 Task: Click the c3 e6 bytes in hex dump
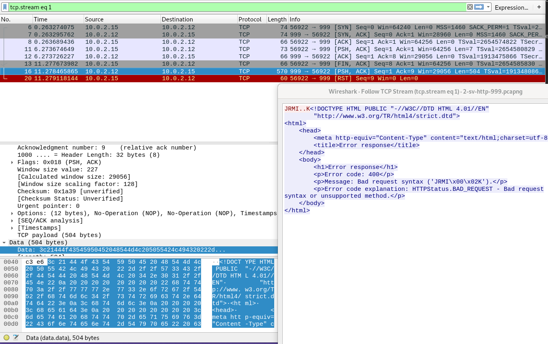[34, 262]
